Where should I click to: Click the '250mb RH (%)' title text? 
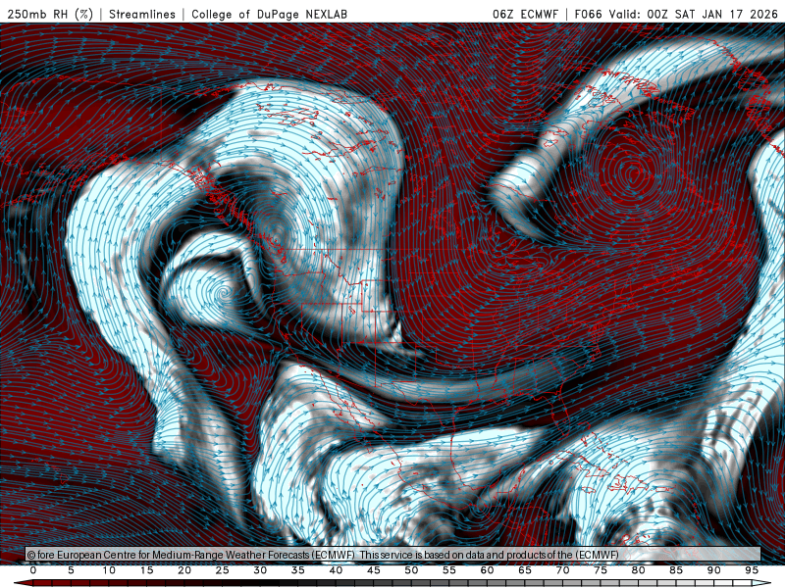pyautogui.click(x=51, y=14)
